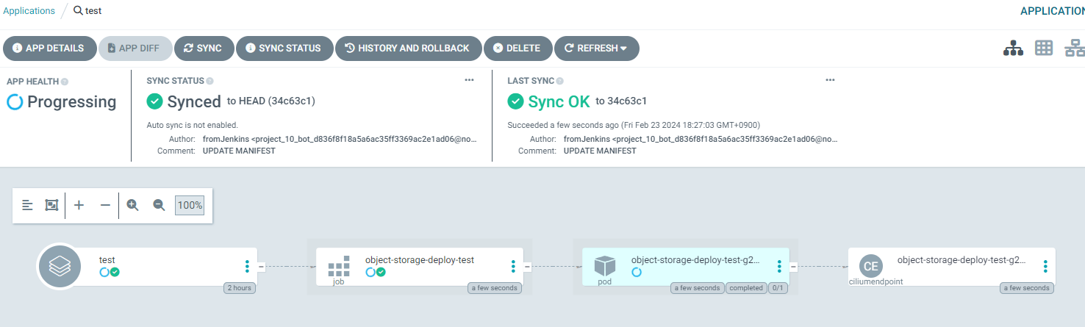This screenshot has height=327, width=1085.
Task: Expand the Refresh dropdown button
Action: point(596,48)
